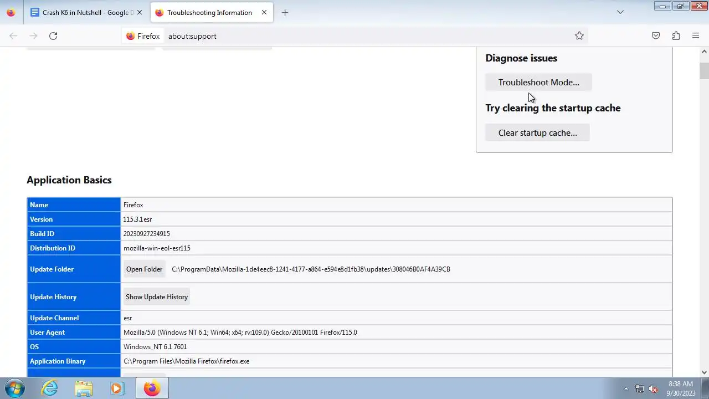
Task: Click the Application Binary path value
Action: coord(186,361)
